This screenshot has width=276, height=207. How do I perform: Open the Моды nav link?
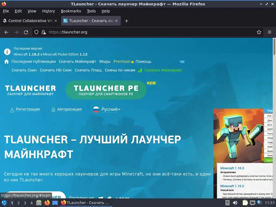(x=105, y=61)
